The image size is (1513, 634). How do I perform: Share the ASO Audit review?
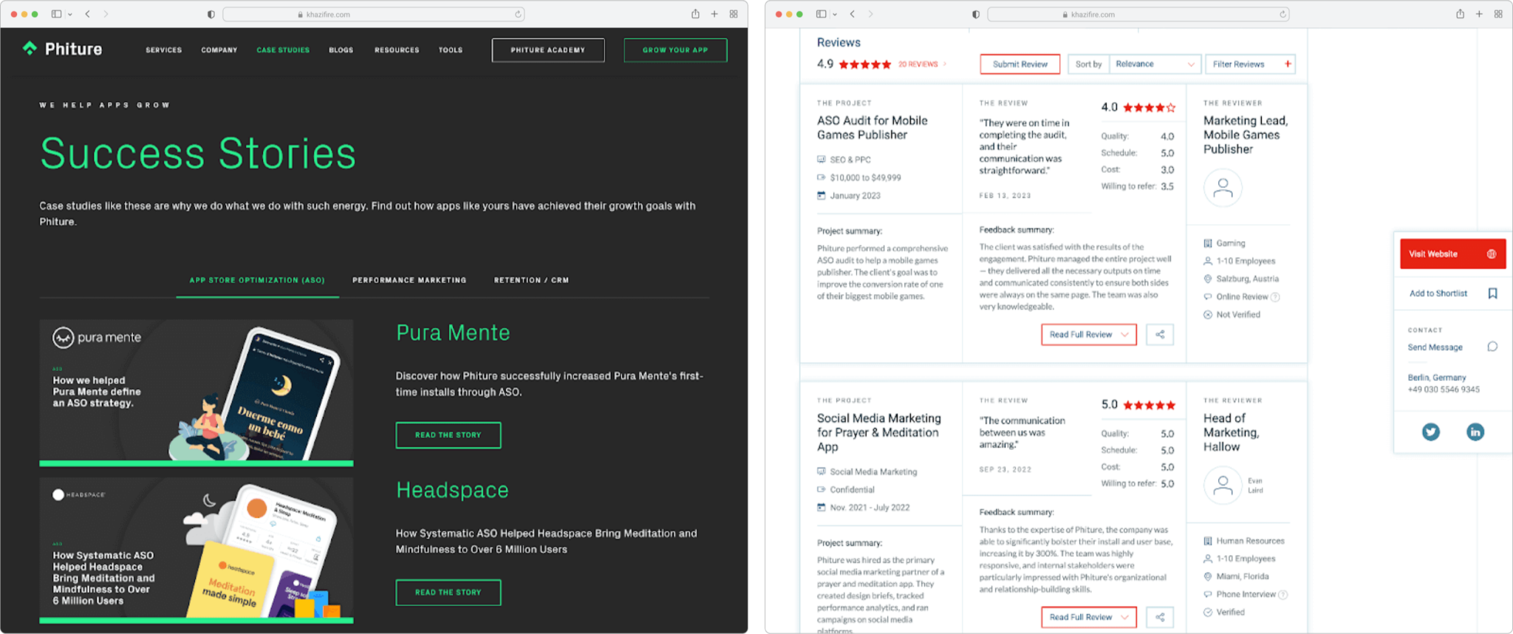1160,335
